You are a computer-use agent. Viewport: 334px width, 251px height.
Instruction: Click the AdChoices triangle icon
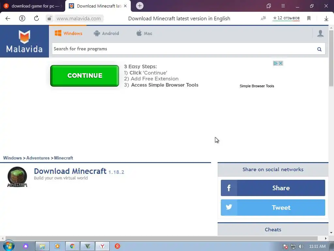[275, 63]
